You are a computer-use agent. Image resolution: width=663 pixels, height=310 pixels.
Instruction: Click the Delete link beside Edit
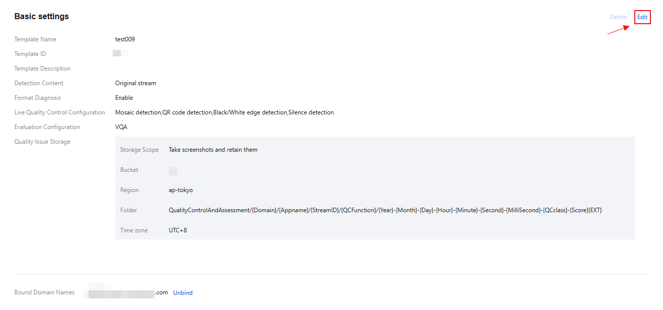(x=618, y=17)
